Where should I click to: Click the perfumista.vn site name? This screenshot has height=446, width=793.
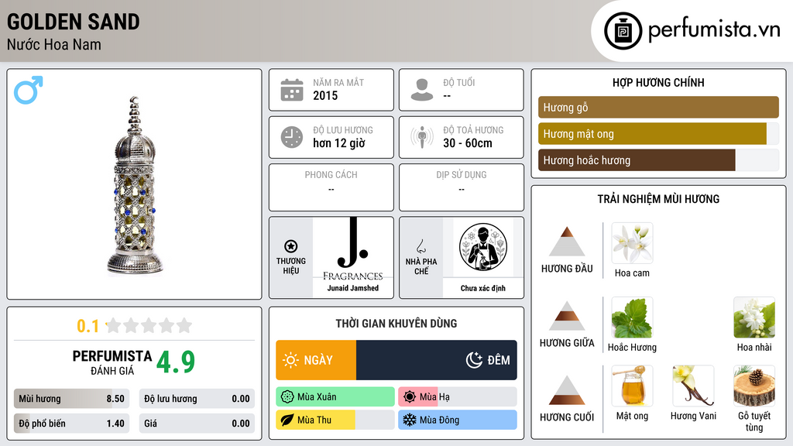click(714, 29)
